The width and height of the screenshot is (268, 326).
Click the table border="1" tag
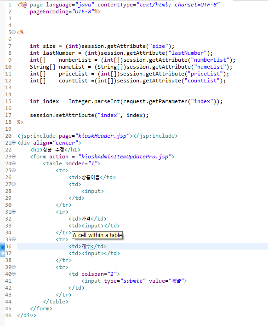coord(72,163)
